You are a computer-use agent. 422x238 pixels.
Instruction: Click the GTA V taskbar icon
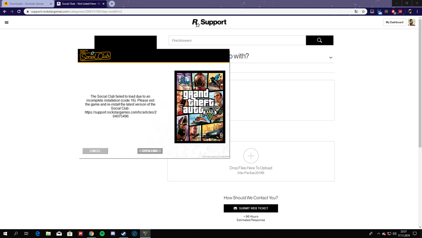point(145,234)
